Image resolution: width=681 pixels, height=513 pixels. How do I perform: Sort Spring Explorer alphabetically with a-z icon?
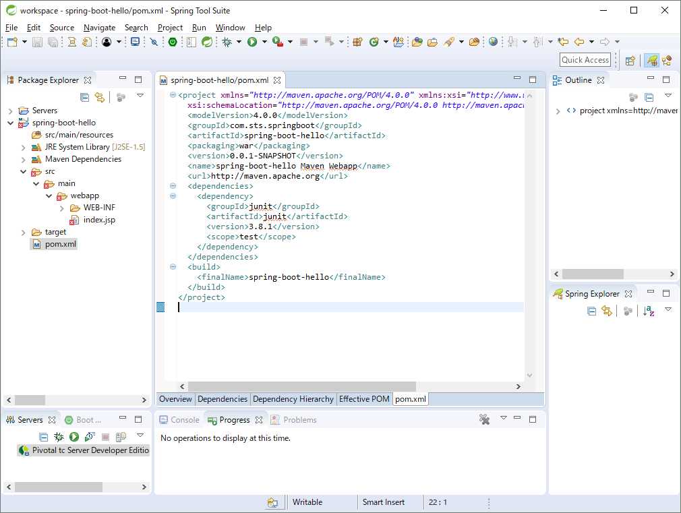click(x=649, y=311)
